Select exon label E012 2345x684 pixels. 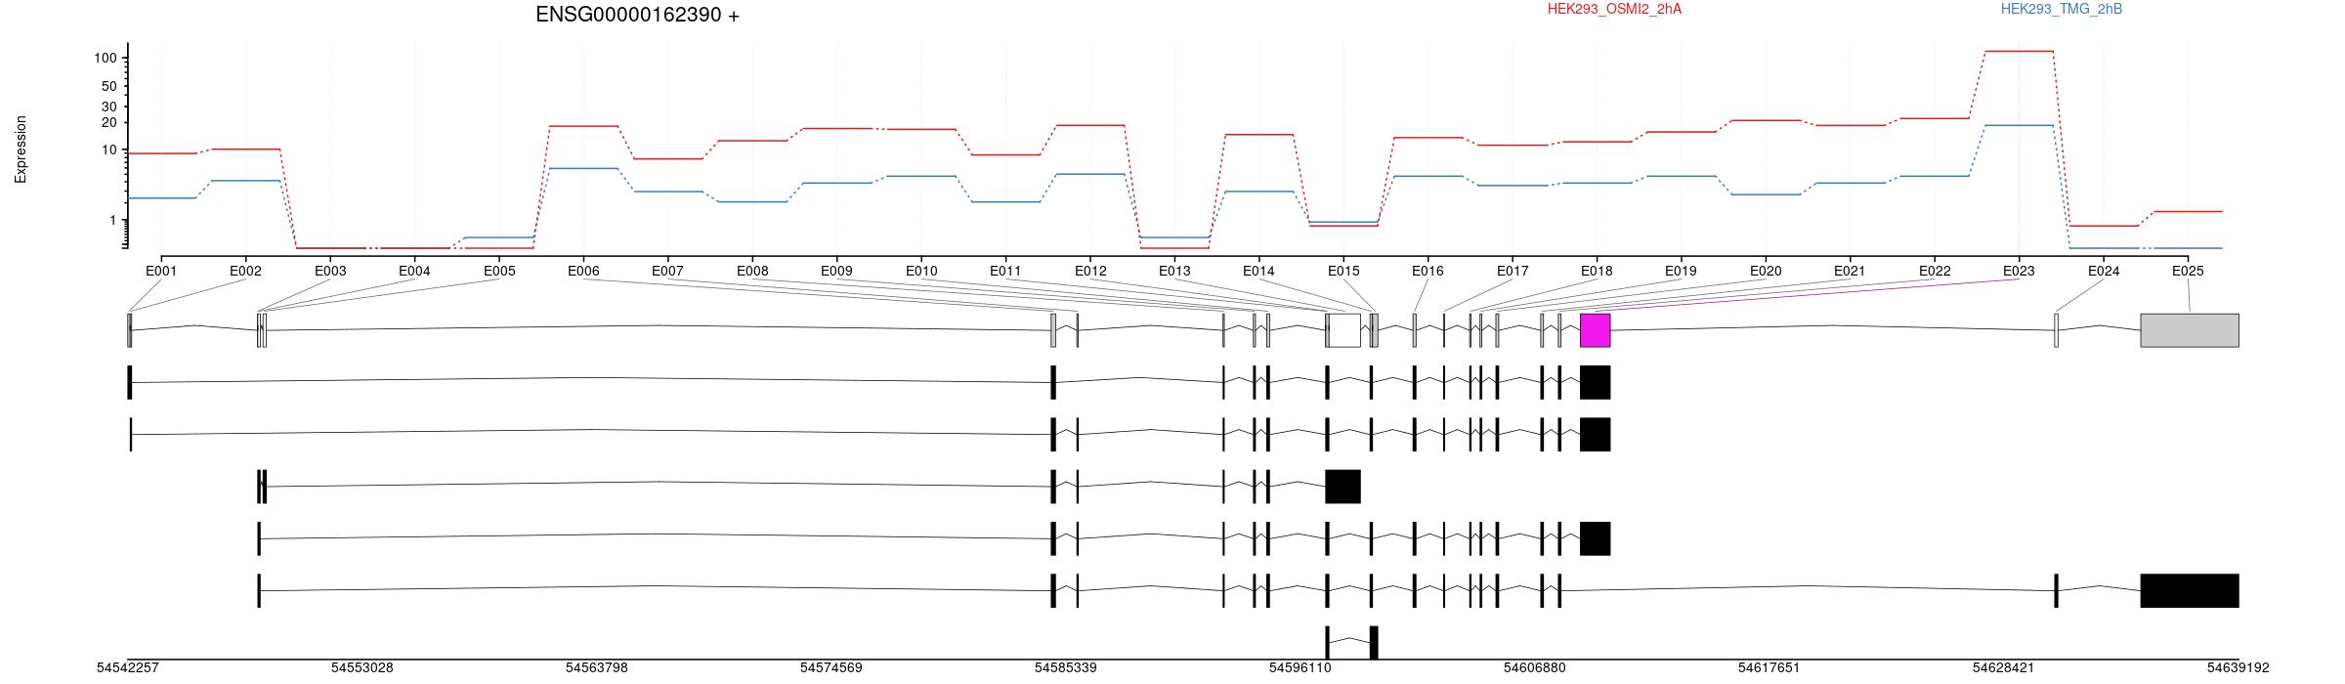point(1090,271)
